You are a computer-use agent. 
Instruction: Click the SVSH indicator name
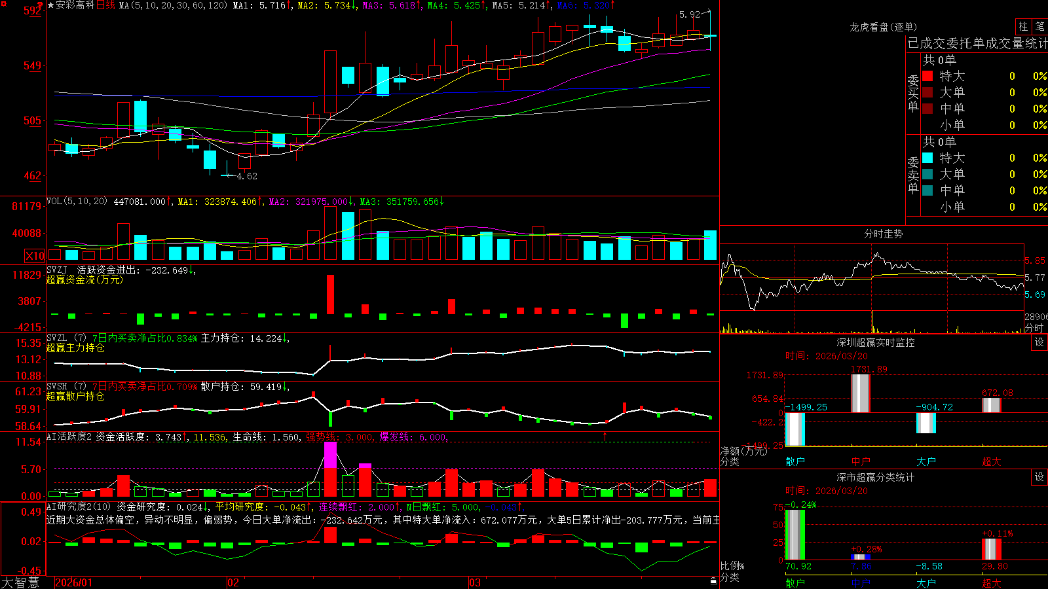coord(57,386)
